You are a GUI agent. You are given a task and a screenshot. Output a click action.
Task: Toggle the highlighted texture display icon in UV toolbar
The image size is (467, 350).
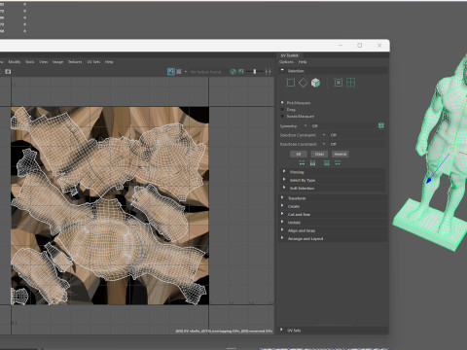coord(171,71)
